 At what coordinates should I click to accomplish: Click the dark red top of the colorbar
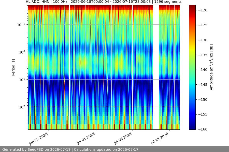click(x=192, y=7)
